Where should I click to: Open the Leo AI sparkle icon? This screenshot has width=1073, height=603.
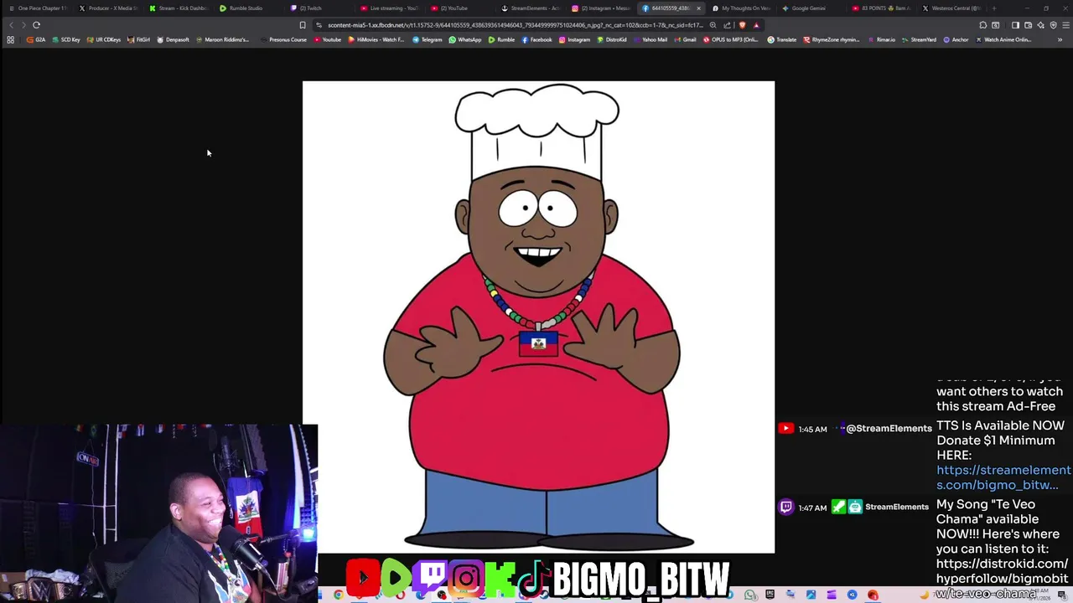click(x=1040, y=25)
